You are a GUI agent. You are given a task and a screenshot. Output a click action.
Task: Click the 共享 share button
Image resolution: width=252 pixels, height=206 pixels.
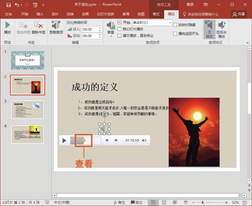239,14
